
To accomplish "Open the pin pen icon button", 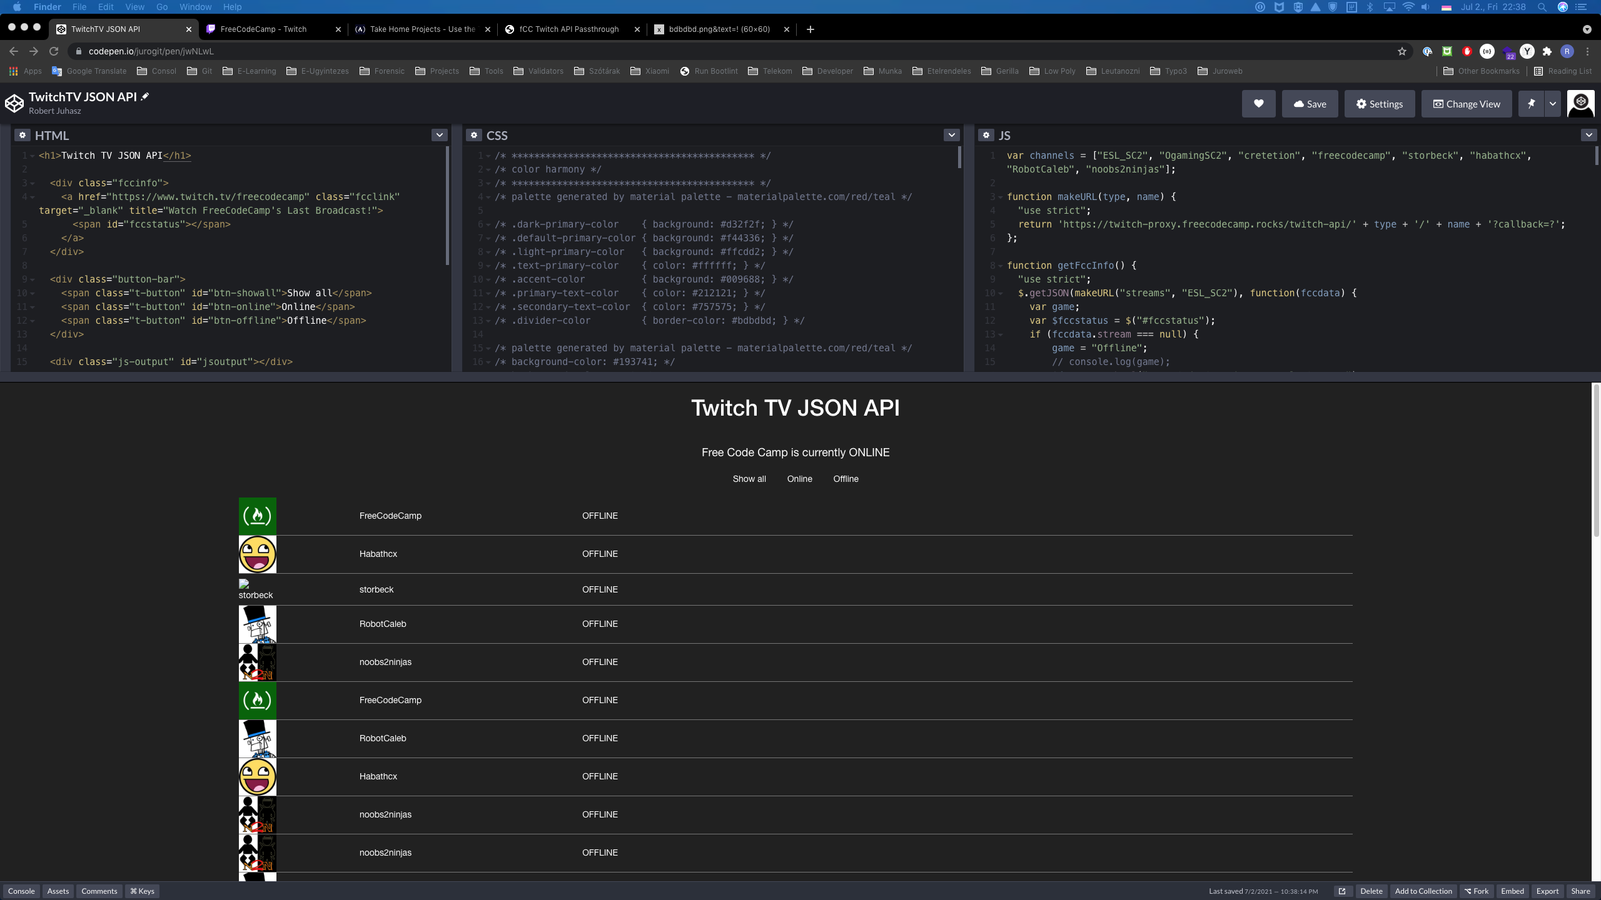I will (1531, 104).
